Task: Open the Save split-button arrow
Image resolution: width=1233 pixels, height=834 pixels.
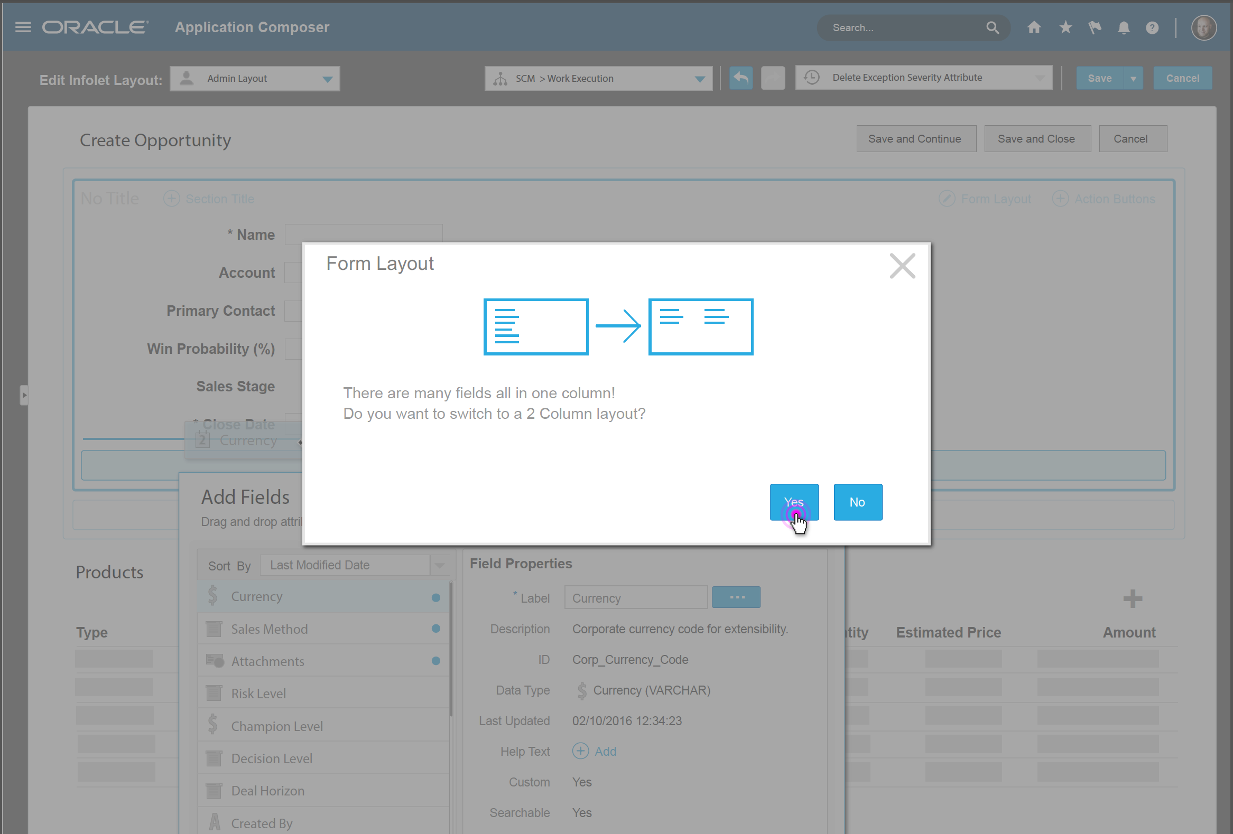Action: pyautogui.click(x=1133, y=79)
